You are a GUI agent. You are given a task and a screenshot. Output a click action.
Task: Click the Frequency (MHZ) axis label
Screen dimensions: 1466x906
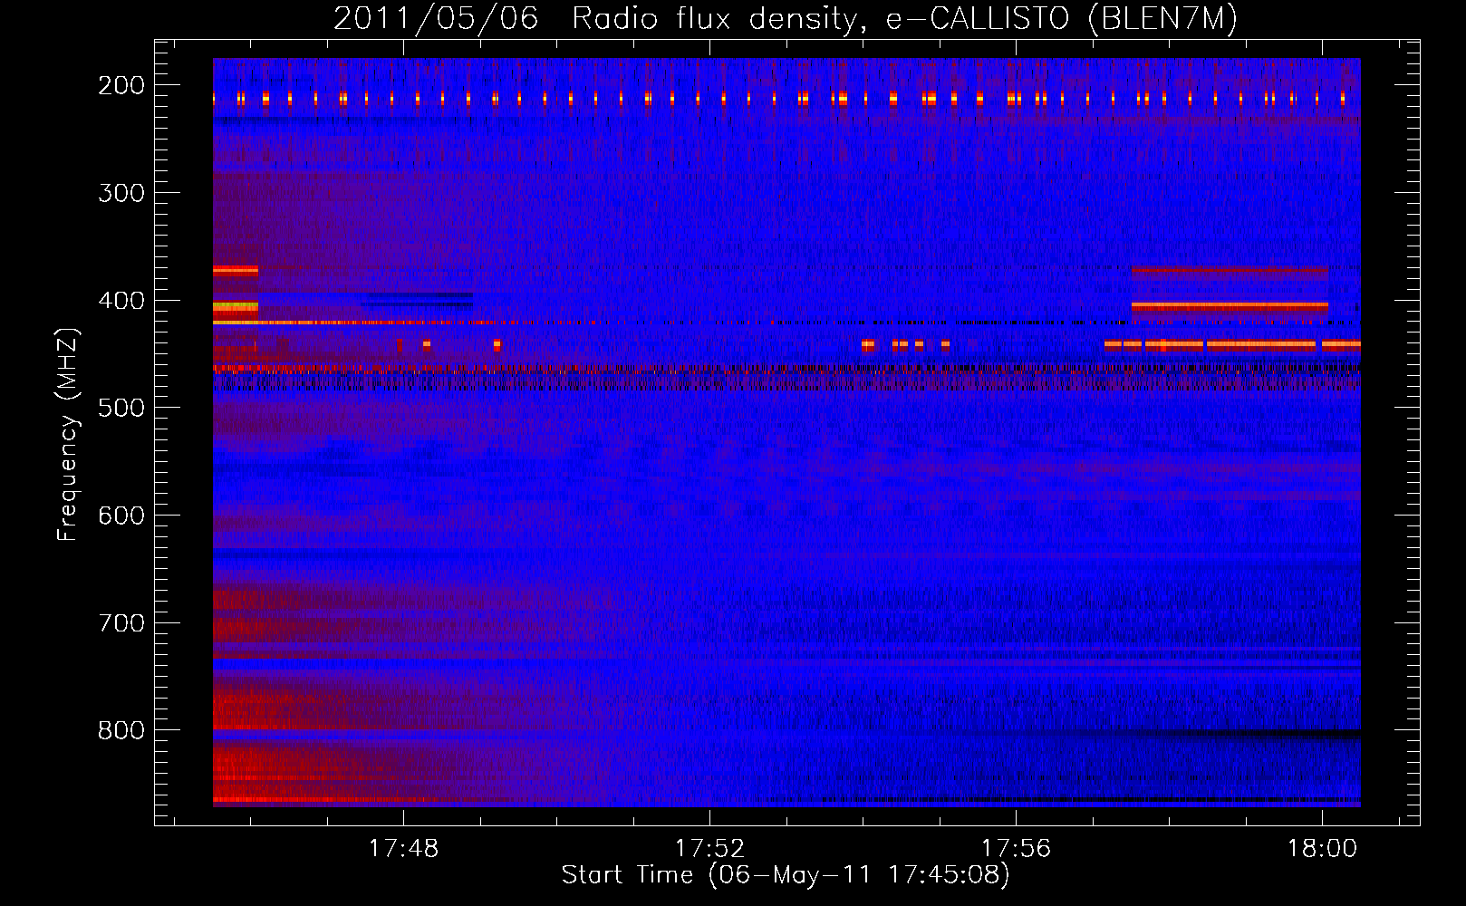pos(68,434)
